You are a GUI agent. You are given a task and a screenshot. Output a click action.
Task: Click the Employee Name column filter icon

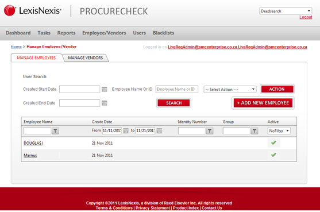click(x=55, y=131)
